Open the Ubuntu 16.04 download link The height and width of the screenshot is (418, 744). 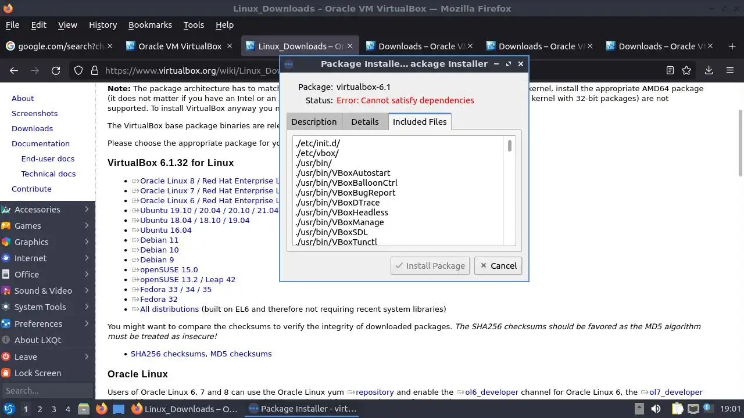click(166, 230)
